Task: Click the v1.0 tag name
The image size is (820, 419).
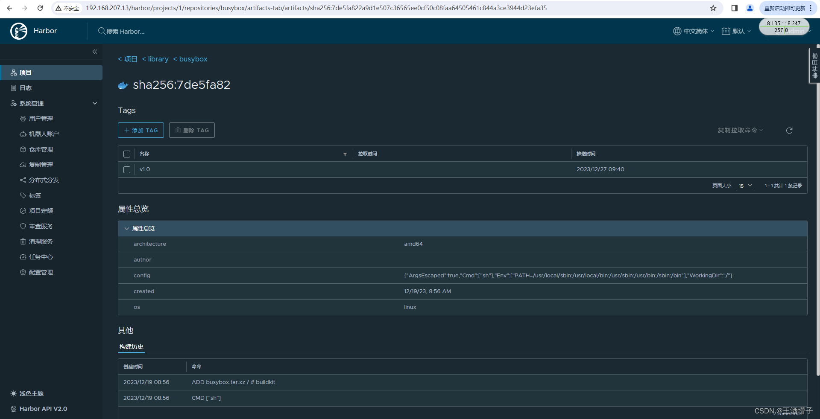Action: point(145,169)
